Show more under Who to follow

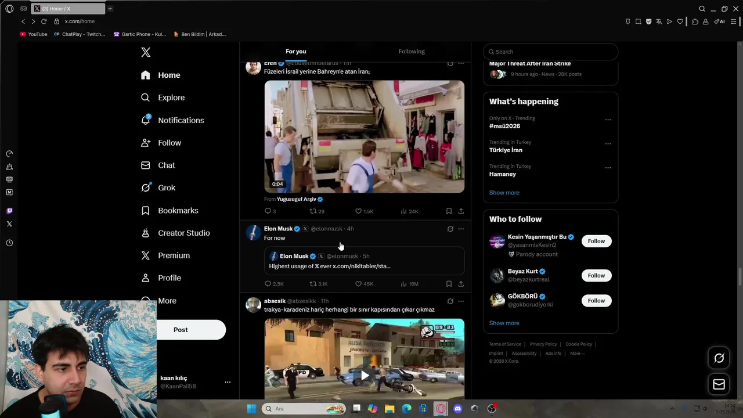504,323
